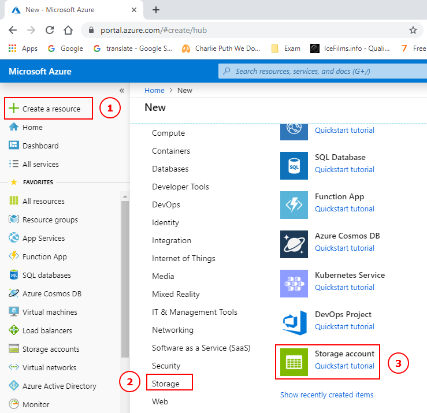Image resolution: width=427 pixels, height=413 pixels.
Task: Focus the Search resources, services, and docs box
Action: coord(324,72)
